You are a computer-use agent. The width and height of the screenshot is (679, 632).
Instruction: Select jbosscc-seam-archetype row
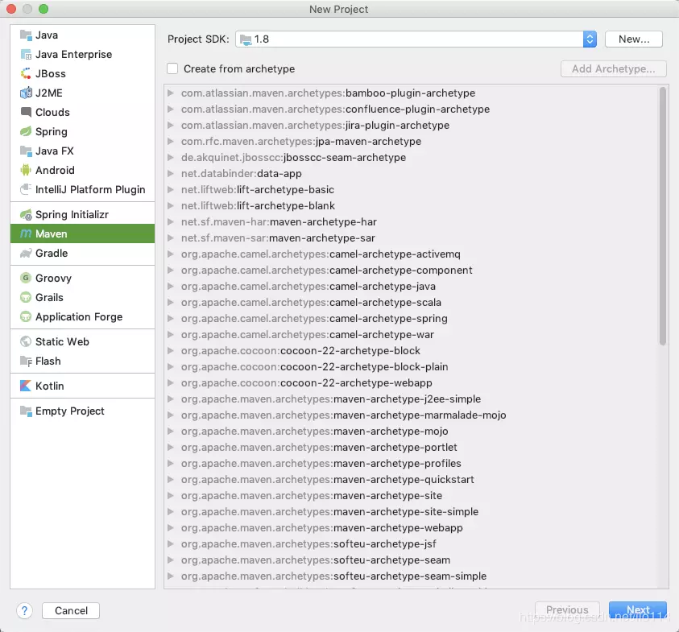[x=412, y=158]
